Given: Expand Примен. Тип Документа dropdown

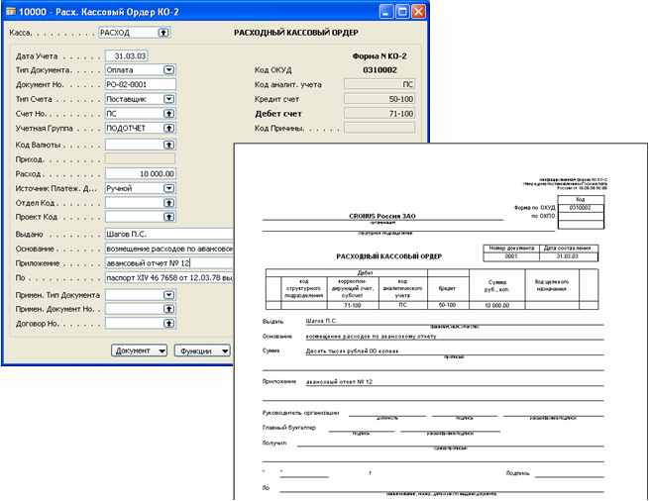Looking at the screenshot, I should [168, 294].
